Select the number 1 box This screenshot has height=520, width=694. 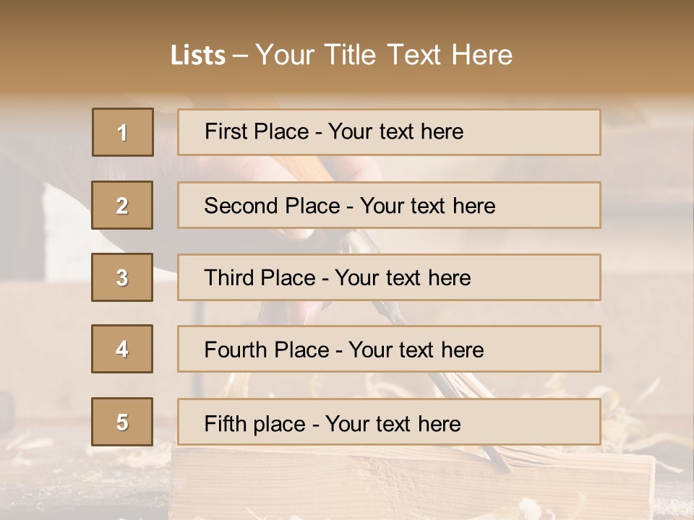123,132
